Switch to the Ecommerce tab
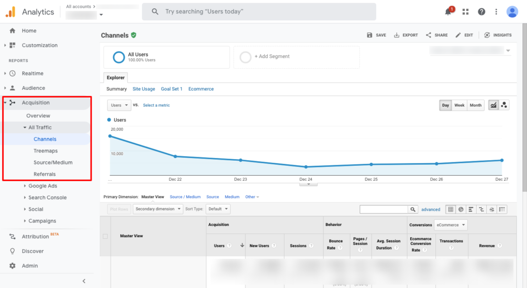This screenshot has height=288, width=527. pyautogui.click(x=201, y=89)
